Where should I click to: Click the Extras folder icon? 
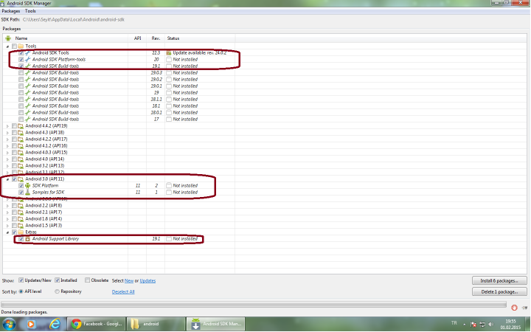(x=21, y=232)
